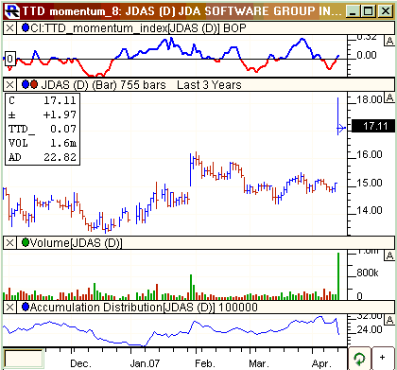Click the Dec. date axis label
The height and width of the screenshot is (370, 397).
[80, 363]
